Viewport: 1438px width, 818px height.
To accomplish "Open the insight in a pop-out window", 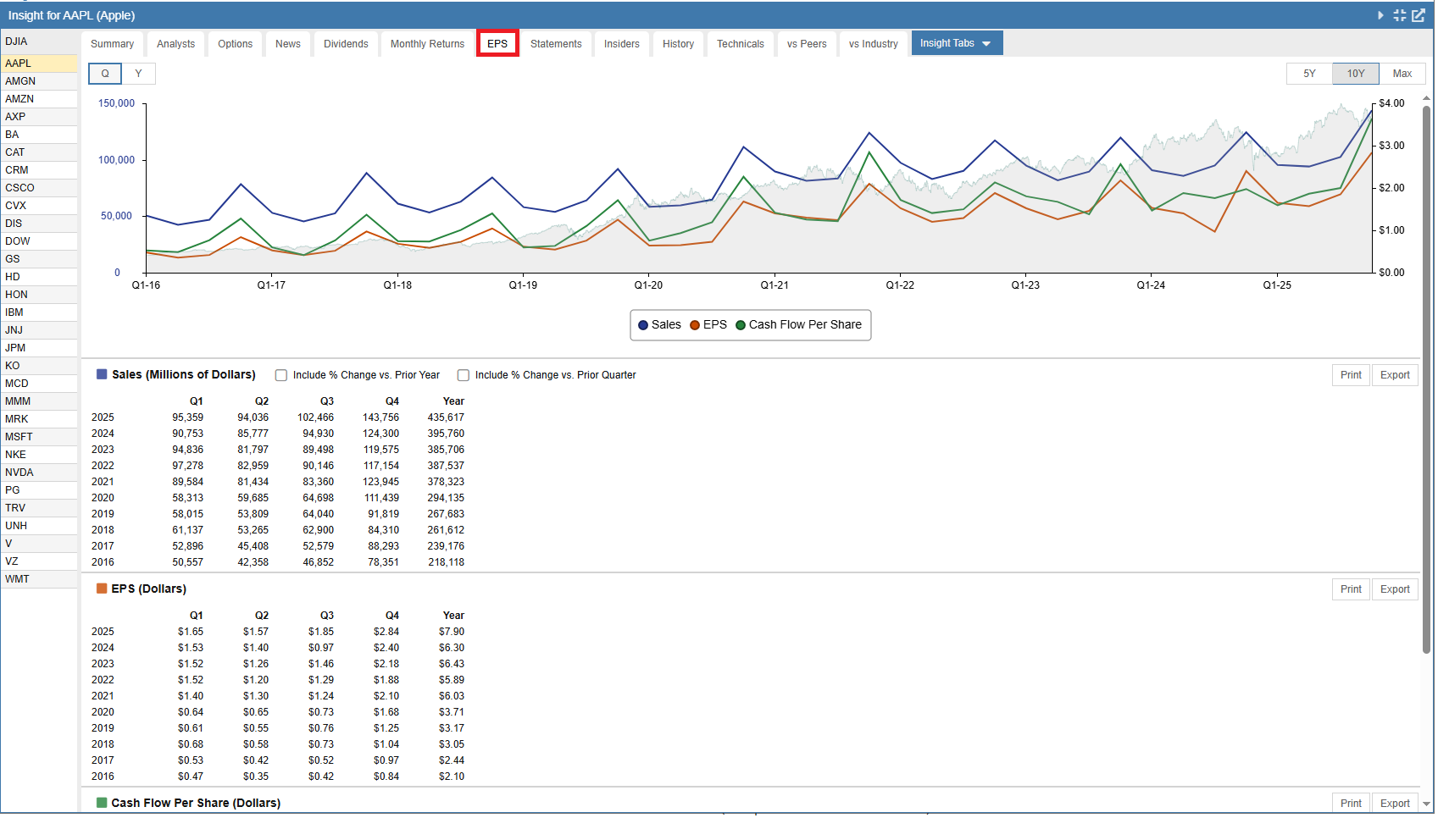I will tap(1418, 15).
